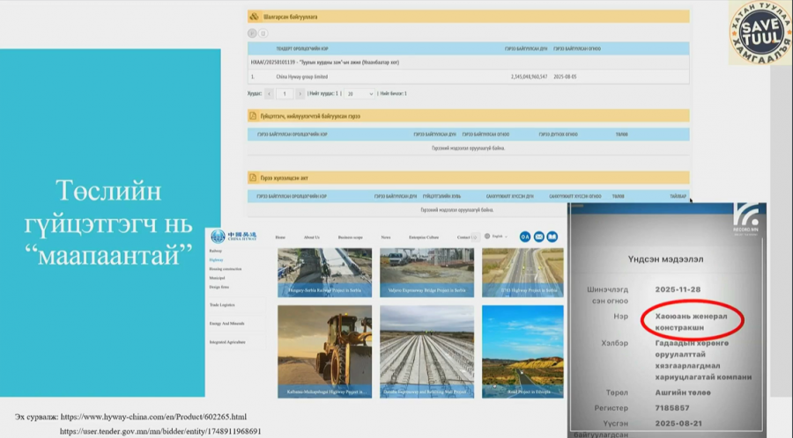Image resolution: width=793 pixels, height=438 pixels.
Task: Open the user.tender.gov.mn source link
Action: 159,432
